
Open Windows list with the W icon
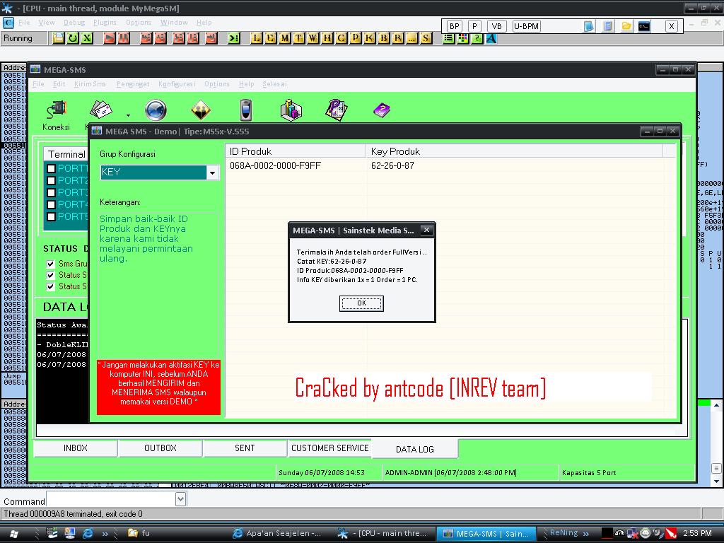coord(313,38)
